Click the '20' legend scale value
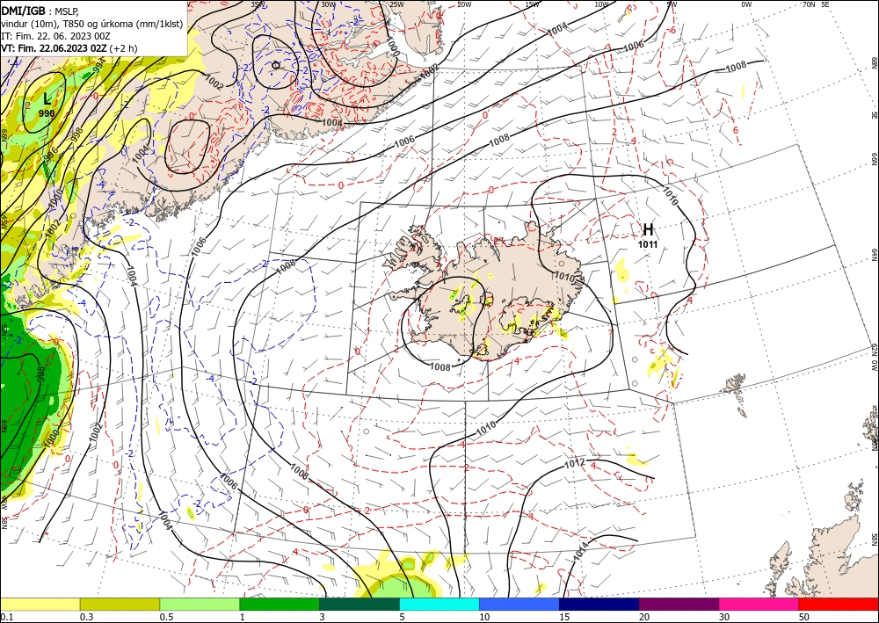This screenshot has height=623, width=879. (644, 617)
